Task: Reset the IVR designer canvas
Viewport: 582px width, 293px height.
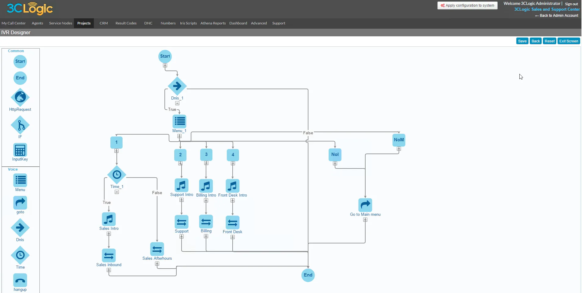Action: pos(549,41)
